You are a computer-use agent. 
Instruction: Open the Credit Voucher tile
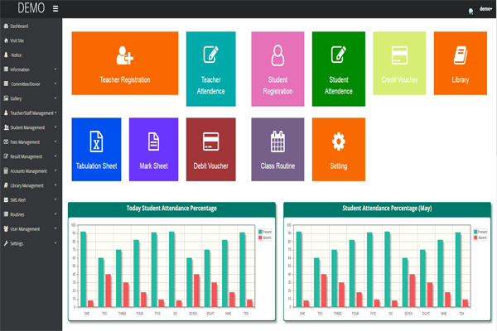point(399,63)
